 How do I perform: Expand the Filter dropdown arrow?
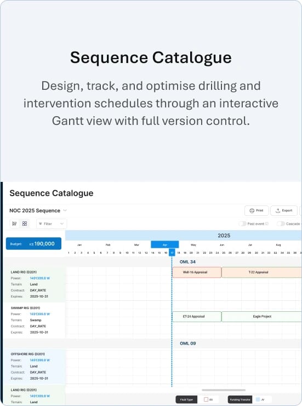click(x=61, y=224)
